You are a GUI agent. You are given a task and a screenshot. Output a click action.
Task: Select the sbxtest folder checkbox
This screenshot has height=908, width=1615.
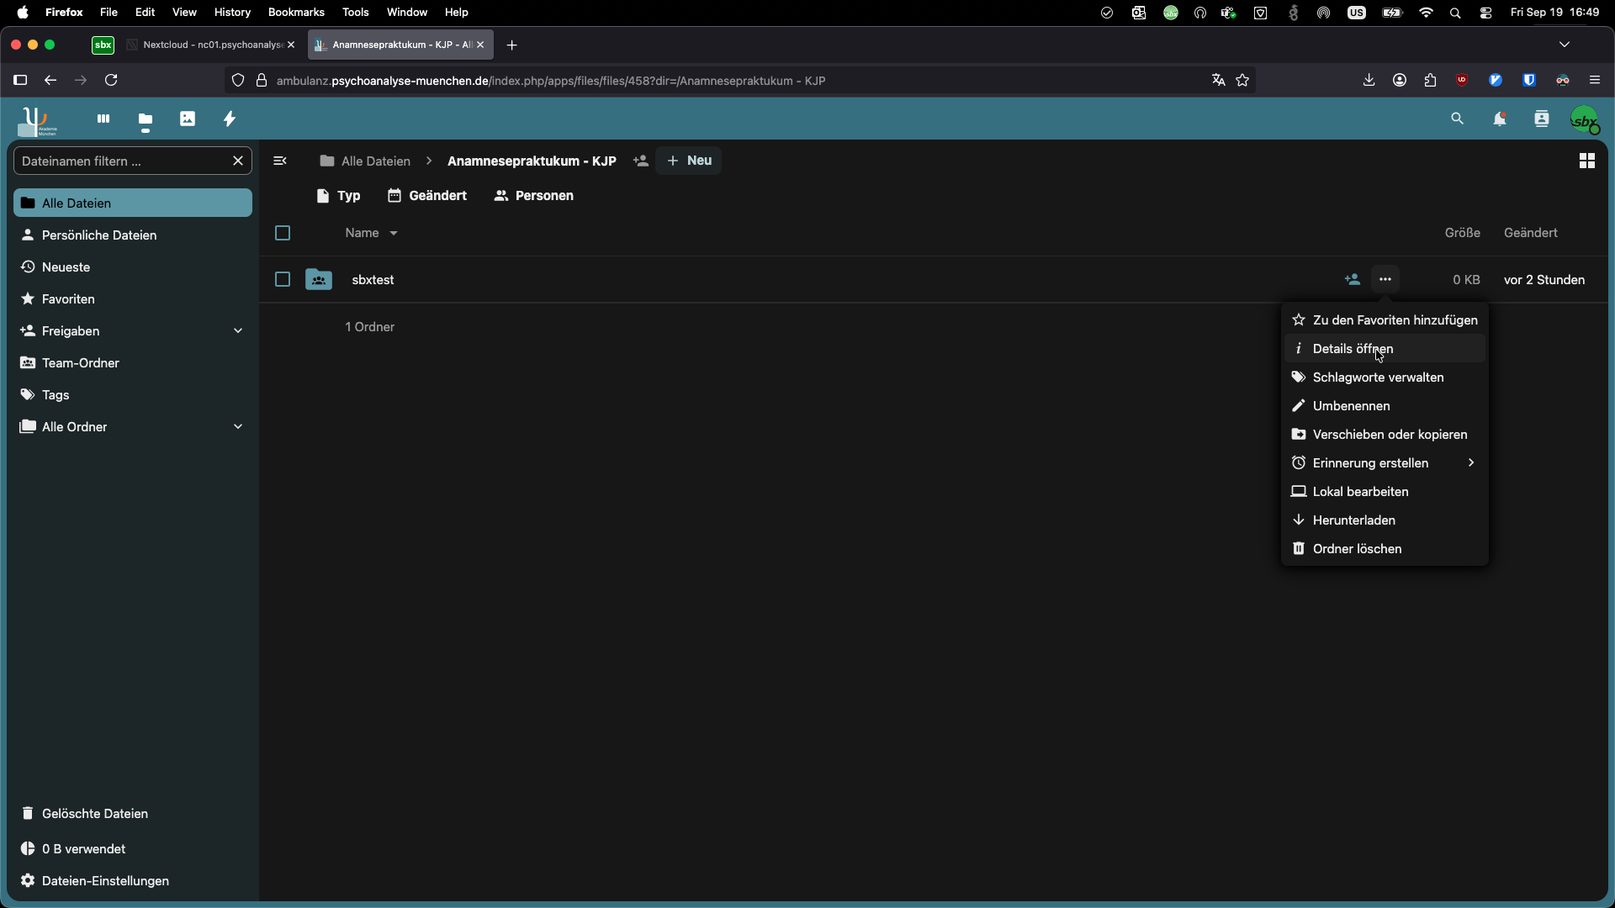[x=283, y=280]
